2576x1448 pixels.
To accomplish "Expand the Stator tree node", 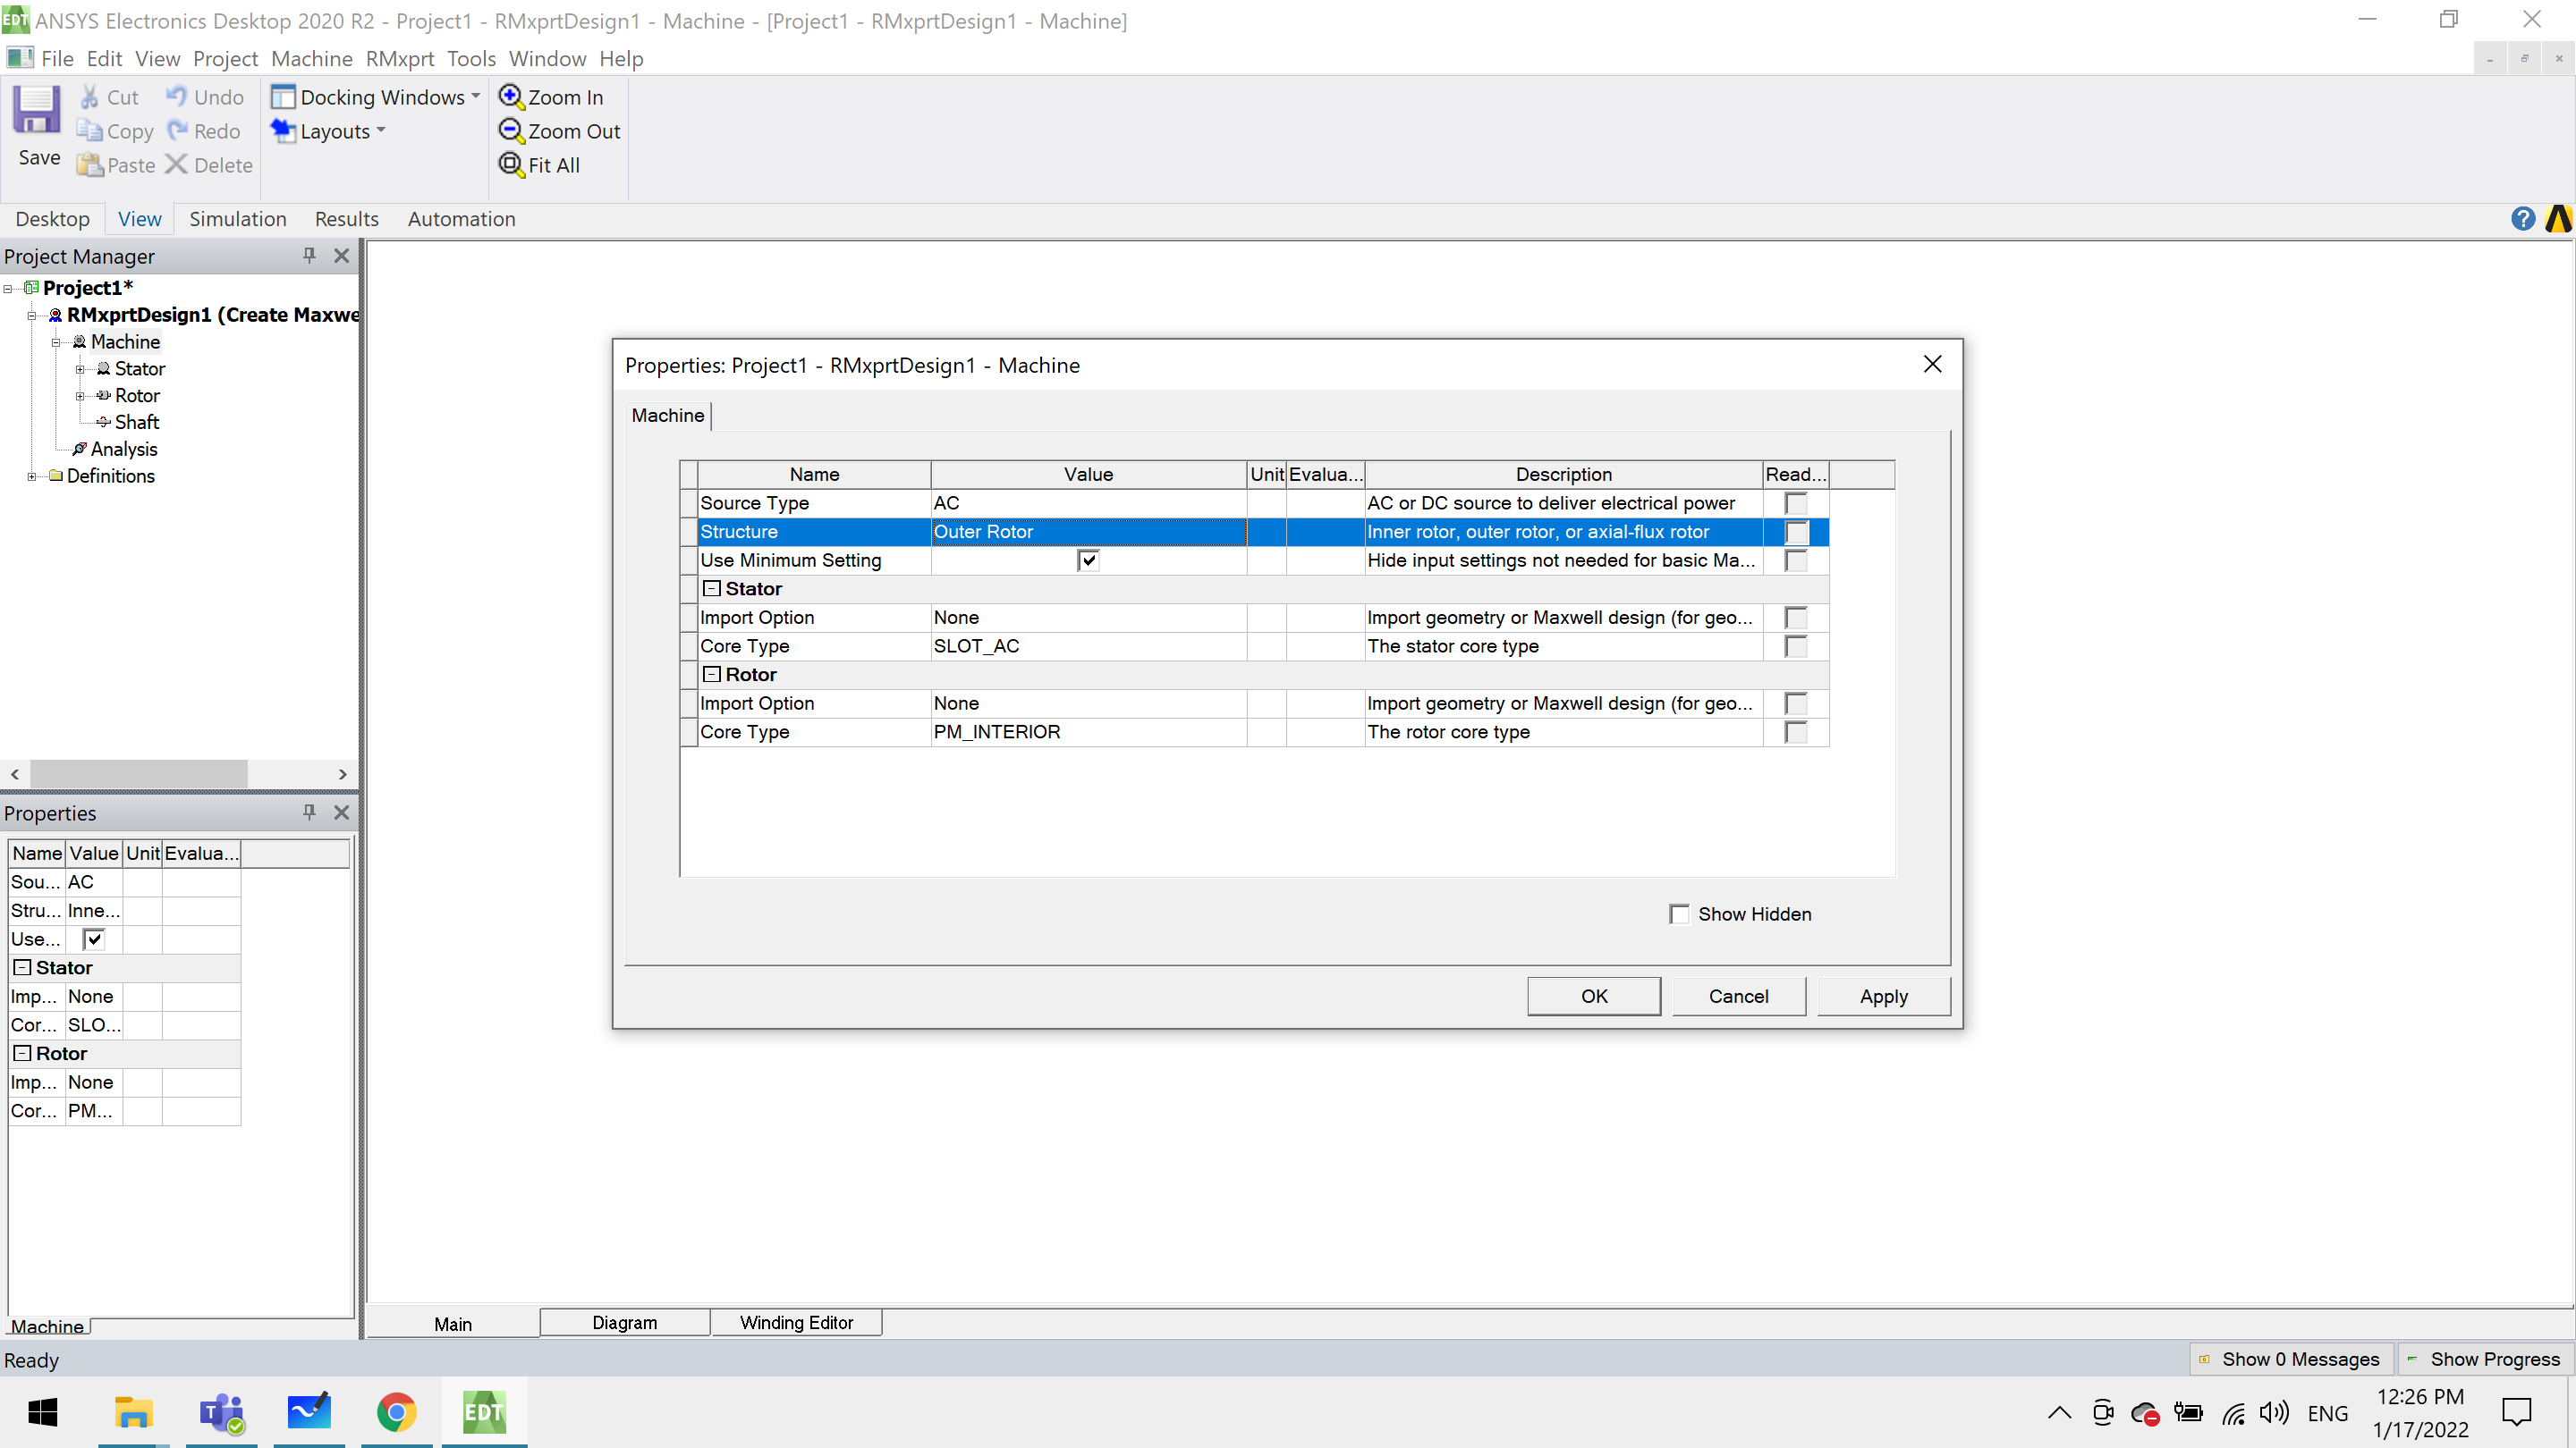I will pos(80,369).
